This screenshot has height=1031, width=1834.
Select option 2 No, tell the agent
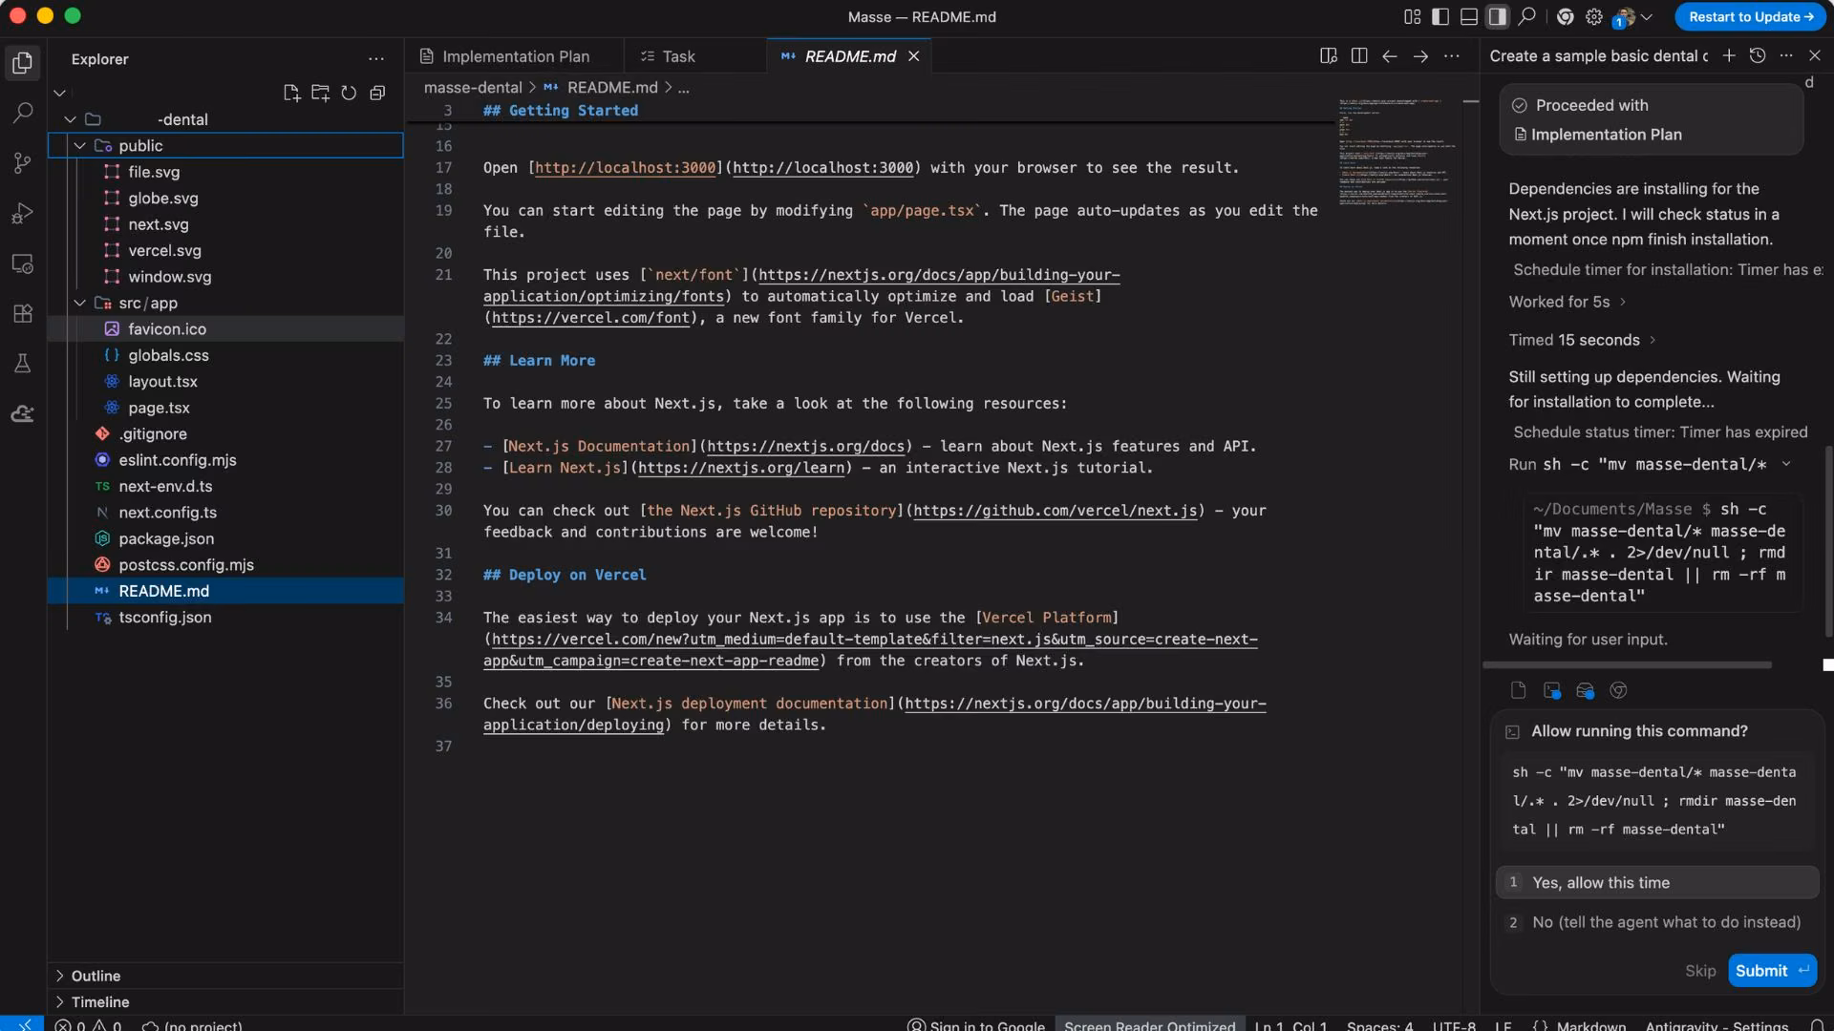[x=1657, y=922]
